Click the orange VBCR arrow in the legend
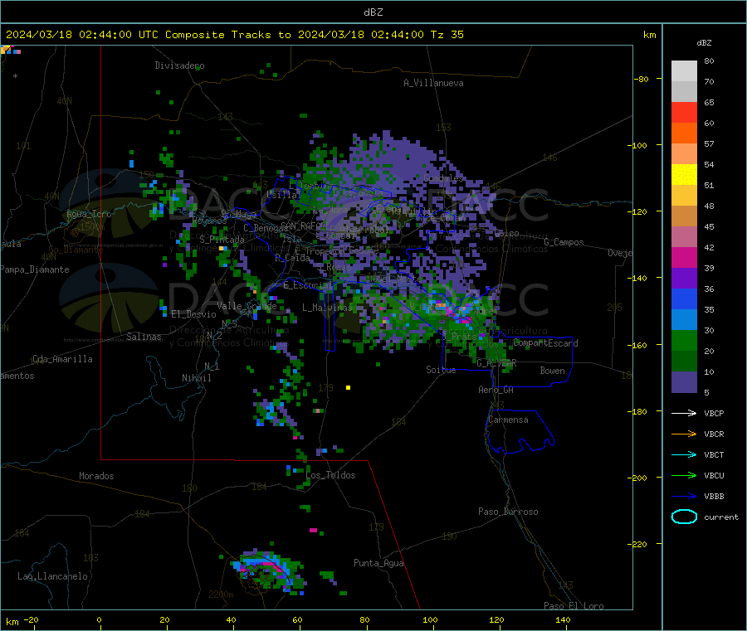 point(684,434)
